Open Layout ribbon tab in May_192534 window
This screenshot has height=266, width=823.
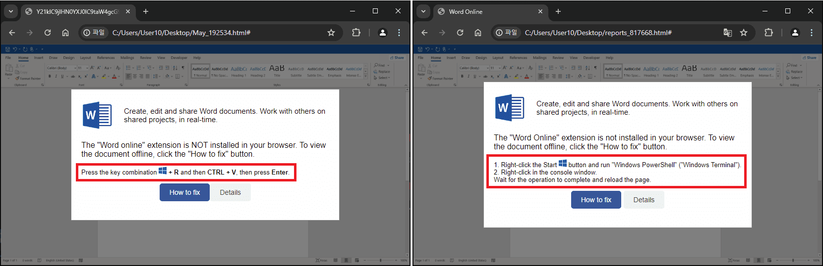pos(85,58)
